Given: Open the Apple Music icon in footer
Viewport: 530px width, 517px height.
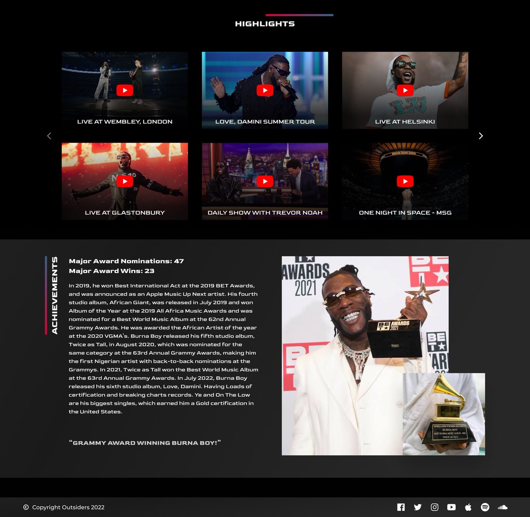Looking at the screenshot, I should click(x=468, y=507).
